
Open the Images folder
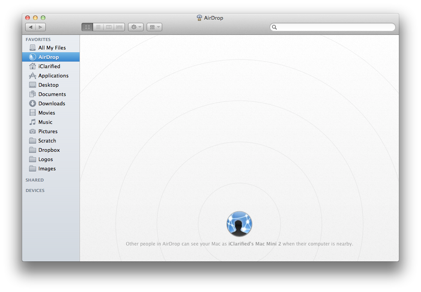(x=51, y=169)
